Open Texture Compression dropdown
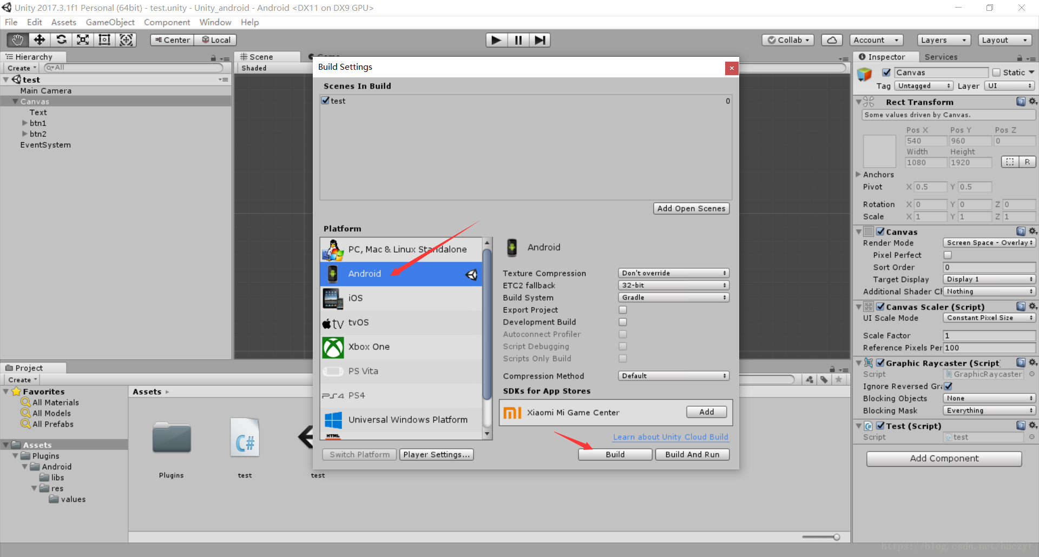Screen dimensions: 1039x557 (674, 273)
